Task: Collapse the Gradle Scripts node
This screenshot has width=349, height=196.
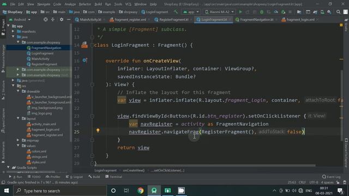Action: click(x=9, y=167)
